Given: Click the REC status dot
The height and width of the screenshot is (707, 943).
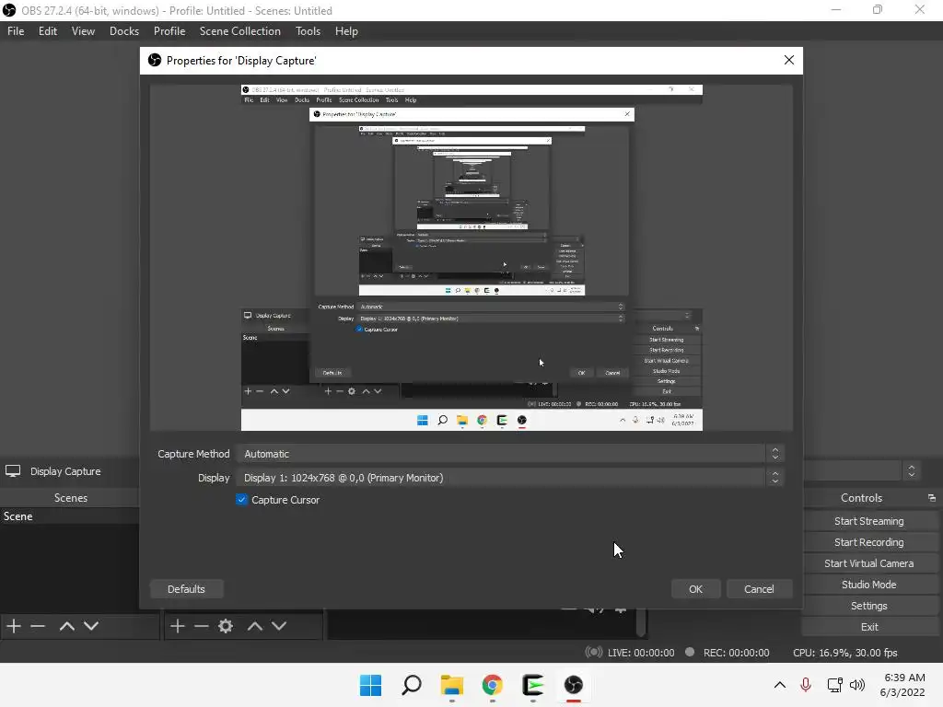Looking at the screenshot, I should 690,652.
